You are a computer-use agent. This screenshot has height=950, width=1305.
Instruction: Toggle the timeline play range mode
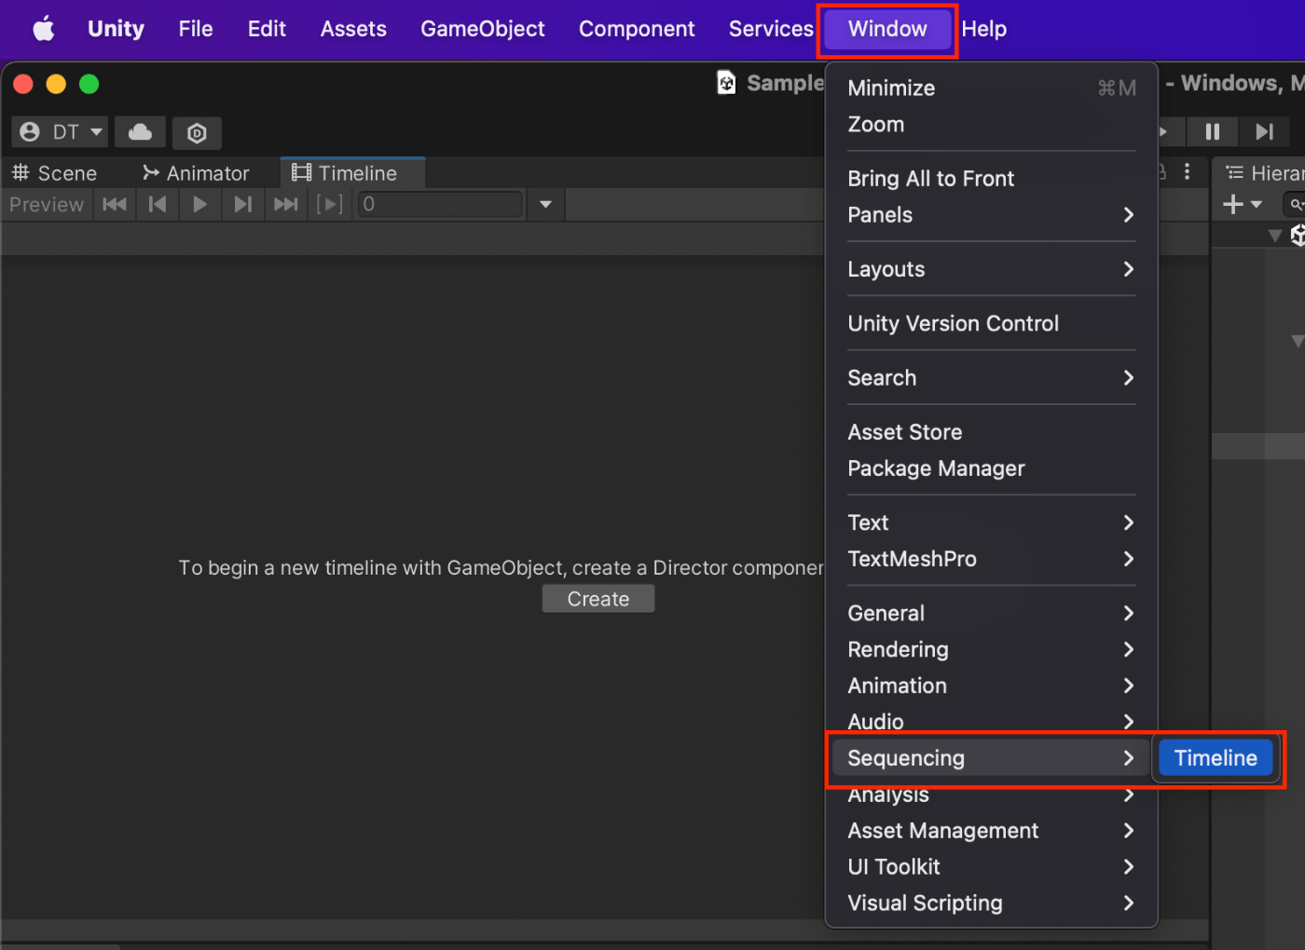click(329, 204)
